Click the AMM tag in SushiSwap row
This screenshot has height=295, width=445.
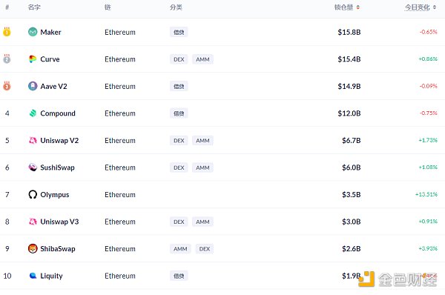[x=202, y=168]
